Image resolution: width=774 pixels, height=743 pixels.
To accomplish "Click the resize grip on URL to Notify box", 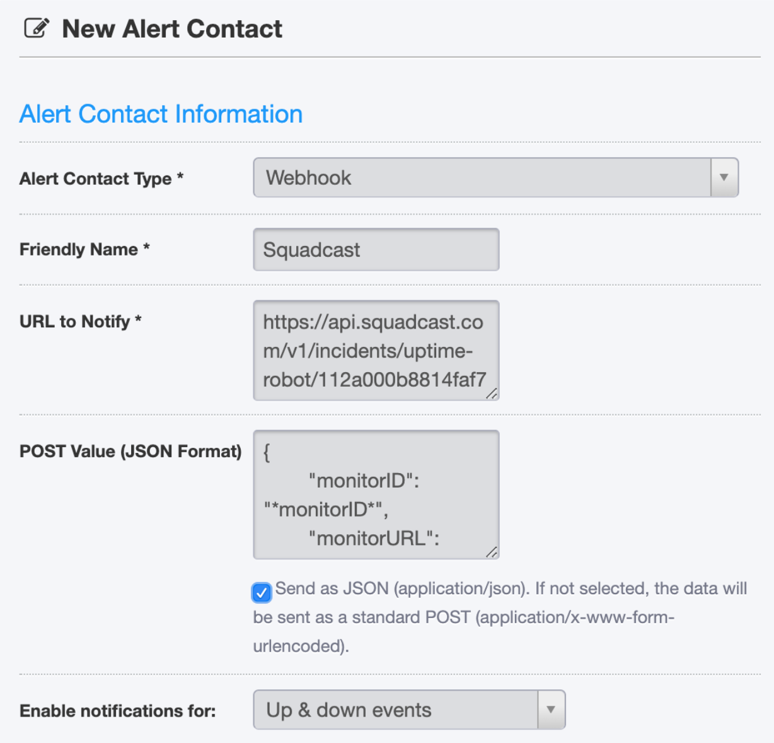I will (x=492, y=394).
